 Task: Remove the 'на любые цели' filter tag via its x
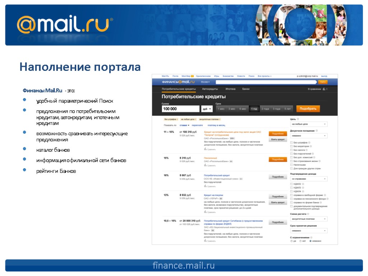195,119
